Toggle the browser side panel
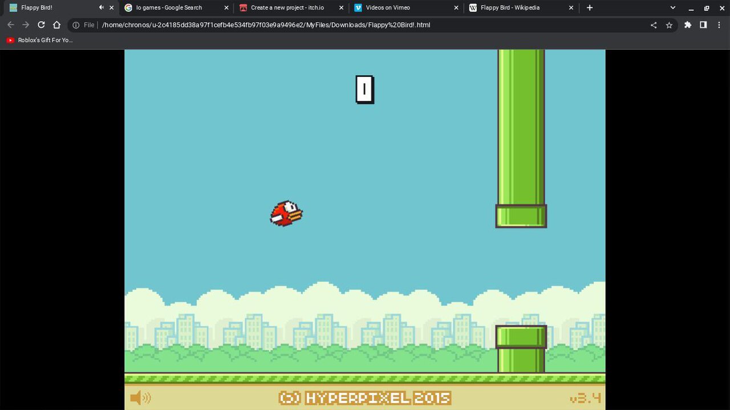Screen dimensions: 730x410 703,25
